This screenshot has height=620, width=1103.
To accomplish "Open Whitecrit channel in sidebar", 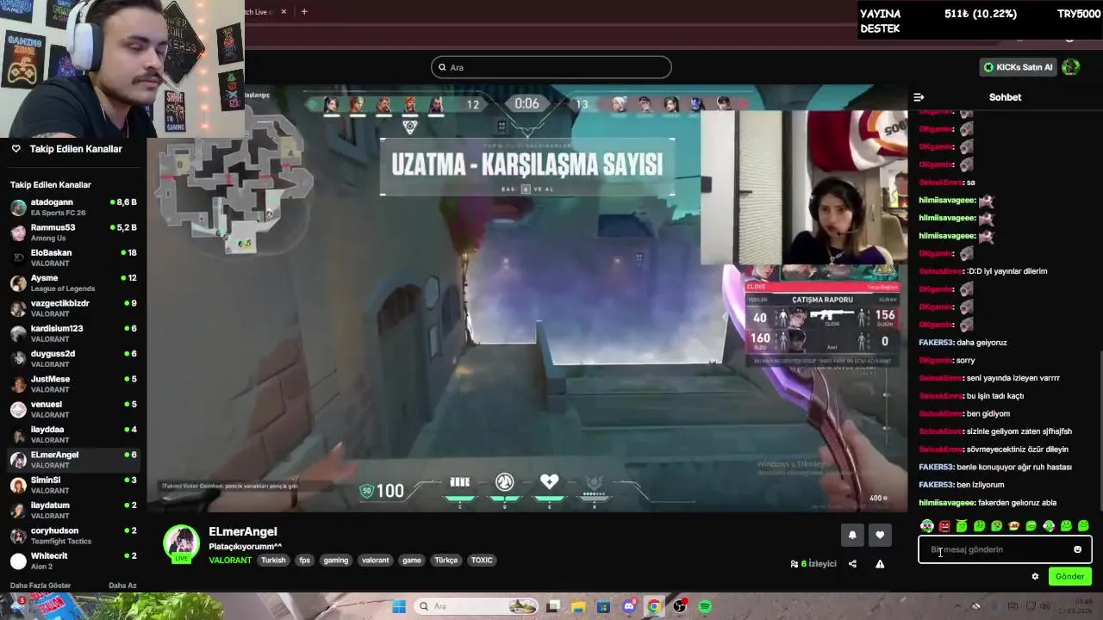I will pyautogui.click(x=73, y=561).
